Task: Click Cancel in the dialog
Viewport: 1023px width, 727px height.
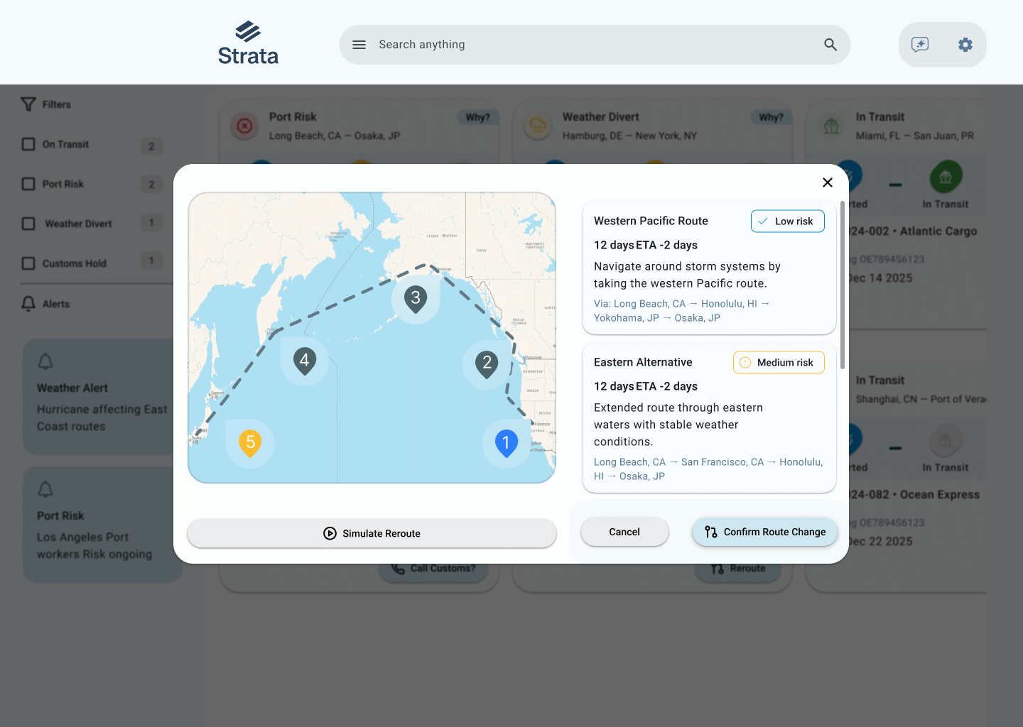Action: (x=624, y=532)
